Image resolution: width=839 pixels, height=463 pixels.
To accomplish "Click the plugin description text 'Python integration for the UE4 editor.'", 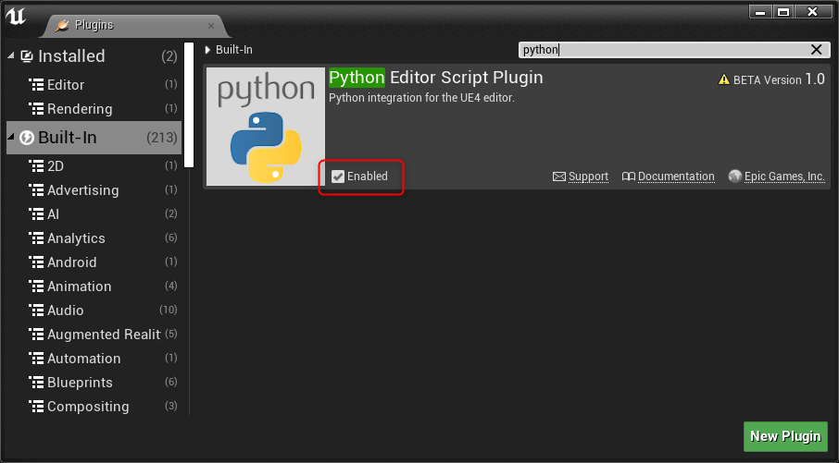I will point(421,98).
